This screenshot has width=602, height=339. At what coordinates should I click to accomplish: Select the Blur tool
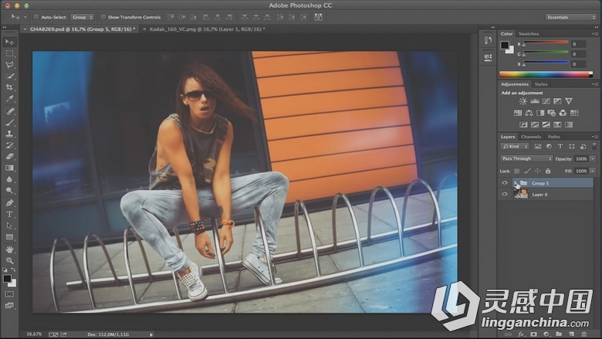tap(9, 179)
